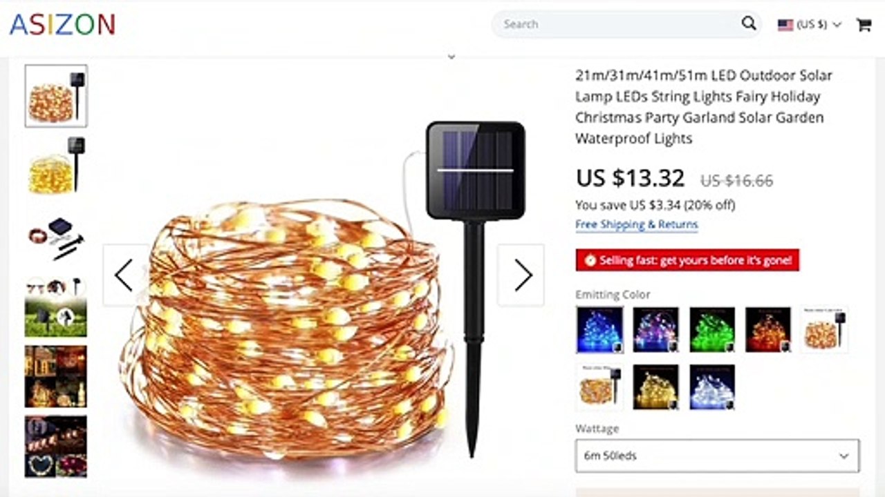
Task: Choose the green emitting color option
Action: point(712,330)
